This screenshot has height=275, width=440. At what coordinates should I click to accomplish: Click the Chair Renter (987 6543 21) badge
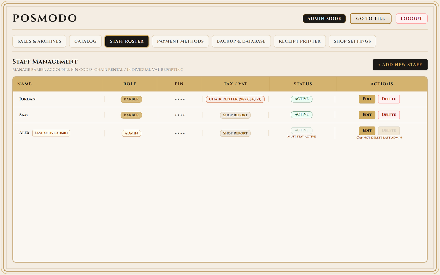click(x=235, y=99)
